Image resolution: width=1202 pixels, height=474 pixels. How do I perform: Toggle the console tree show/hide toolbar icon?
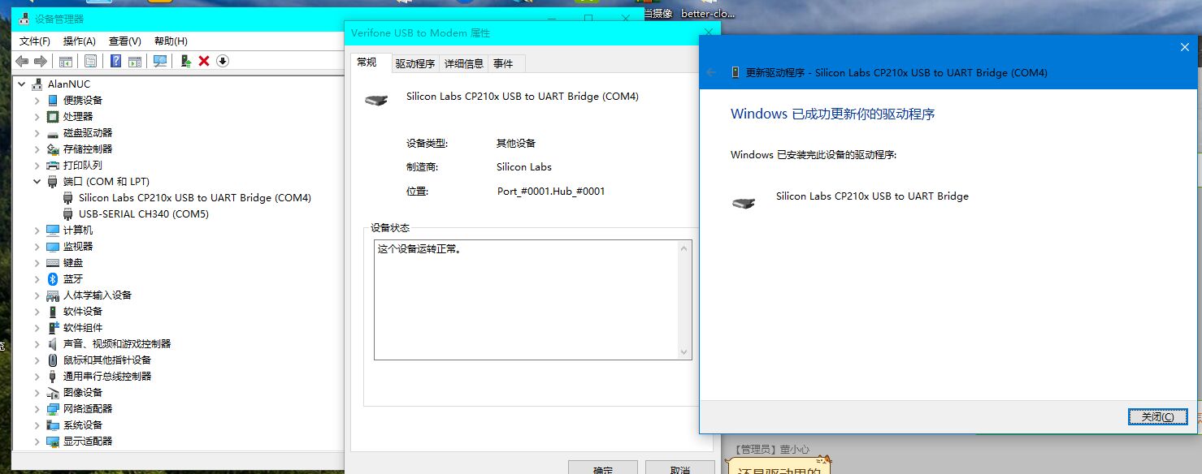66,61
